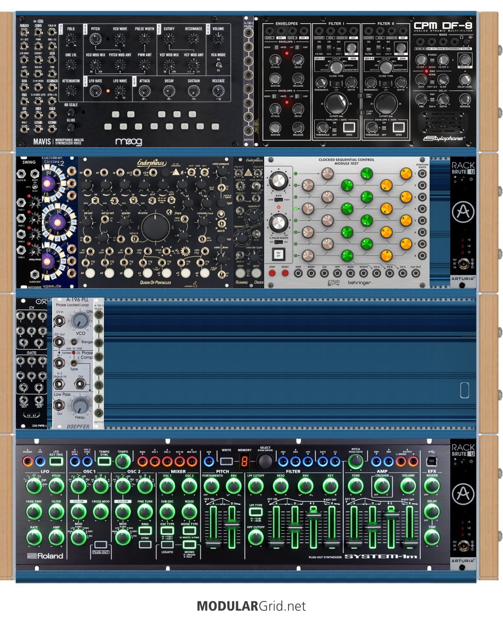Click the Phones jack on the System-1m

[x=27, y=461]
